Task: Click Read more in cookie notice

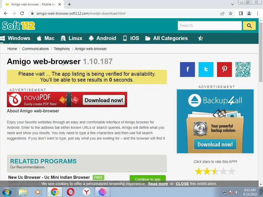Action: pyautogui.click(x=158, y=184)
